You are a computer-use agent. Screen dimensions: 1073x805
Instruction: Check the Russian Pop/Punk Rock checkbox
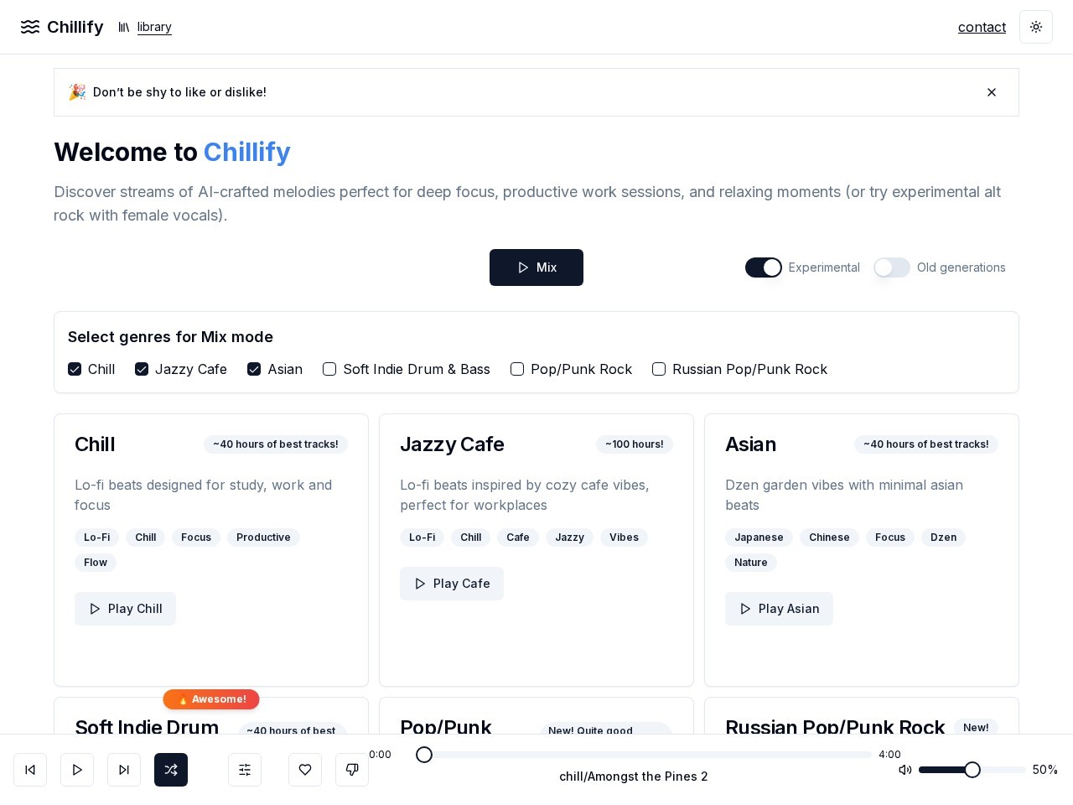[659, 369]
